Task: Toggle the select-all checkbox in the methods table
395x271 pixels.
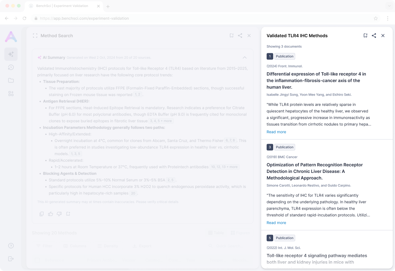Action: (37, 260)
